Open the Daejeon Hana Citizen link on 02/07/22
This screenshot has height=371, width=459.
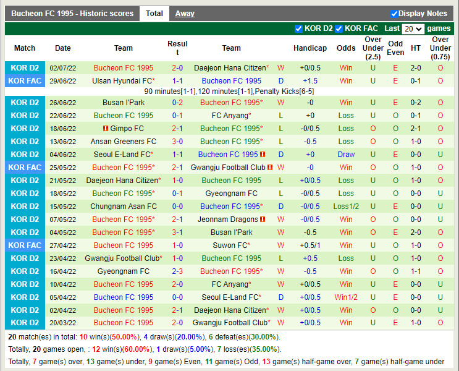(229, 68)
